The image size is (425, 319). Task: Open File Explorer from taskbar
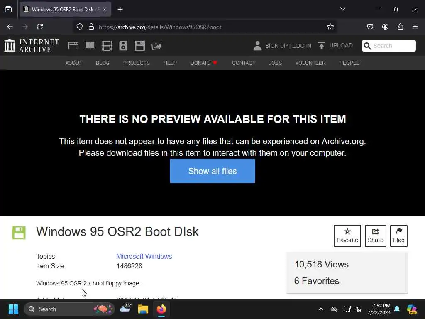tap(143, 309)
